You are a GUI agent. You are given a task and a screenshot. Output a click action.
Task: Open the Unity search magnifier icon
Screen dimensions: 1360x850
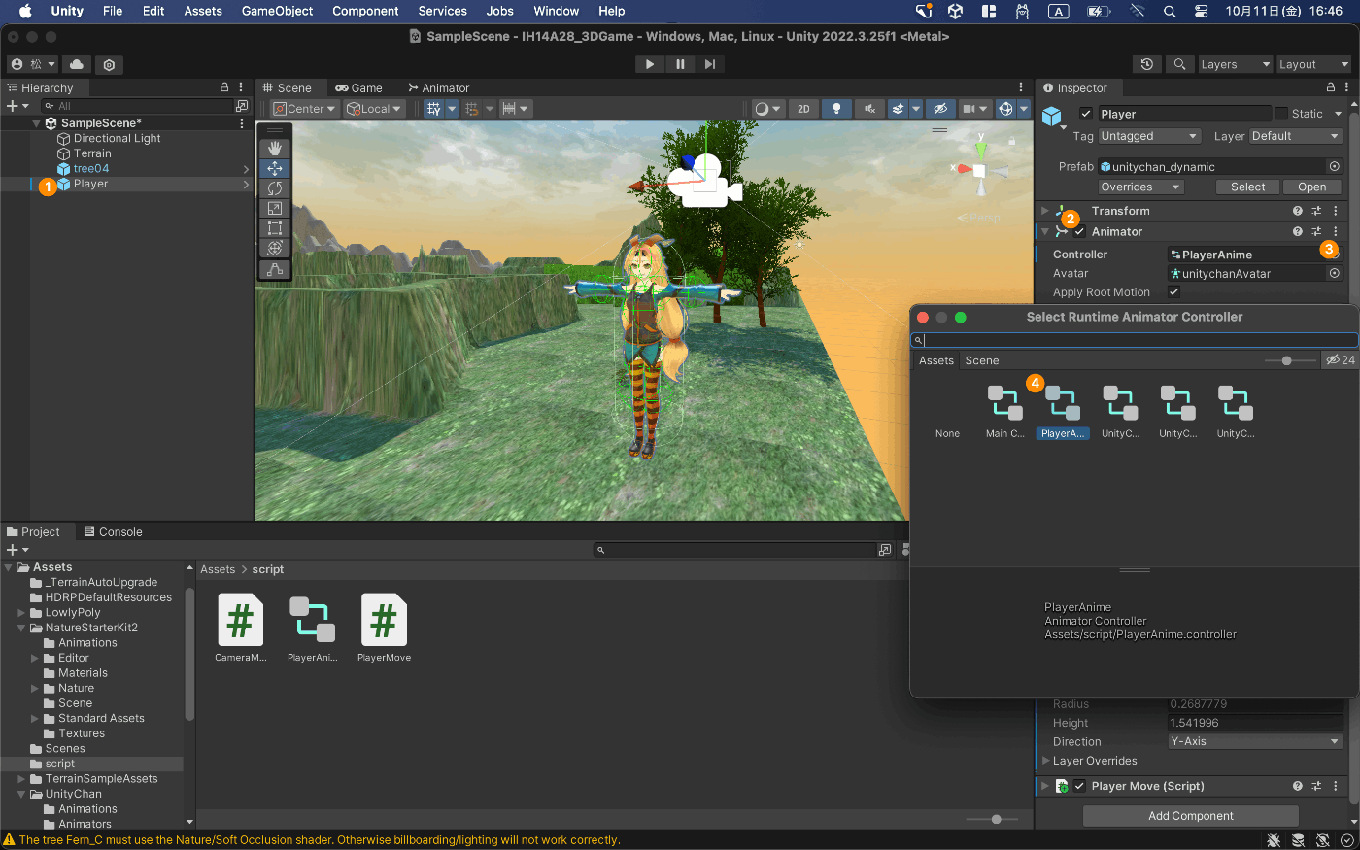click(1179, 64)
